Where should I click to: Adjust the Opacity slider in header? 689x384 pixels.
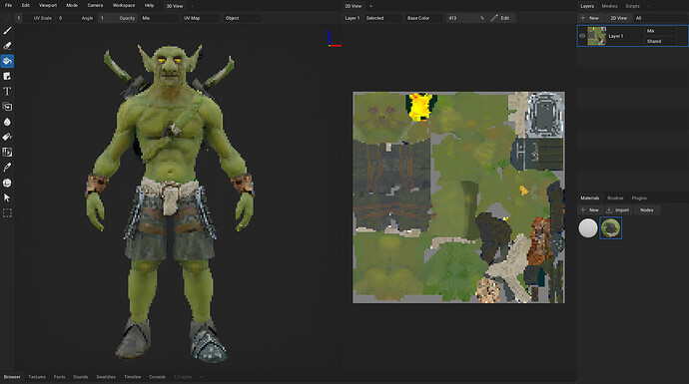click(x=117, y=18)
